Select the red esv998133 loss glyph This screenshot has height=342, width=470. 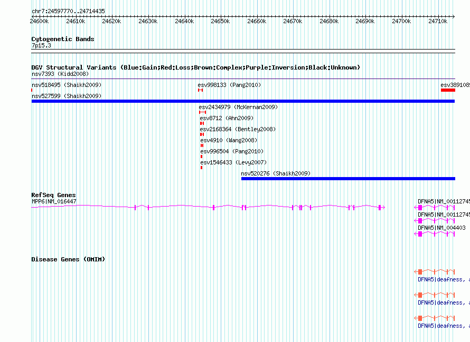tap(201, 90)
